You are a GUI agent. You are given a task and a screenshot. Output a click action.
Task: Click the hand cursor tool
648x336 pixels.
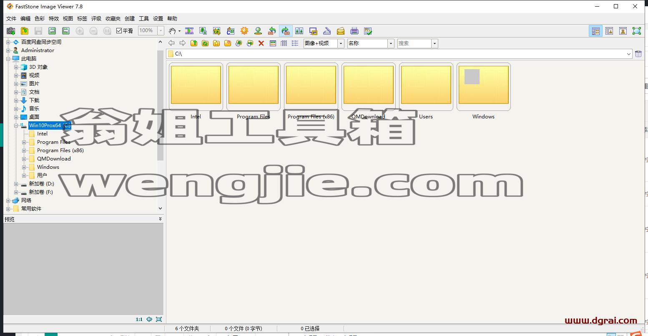[x=172, y=31]
